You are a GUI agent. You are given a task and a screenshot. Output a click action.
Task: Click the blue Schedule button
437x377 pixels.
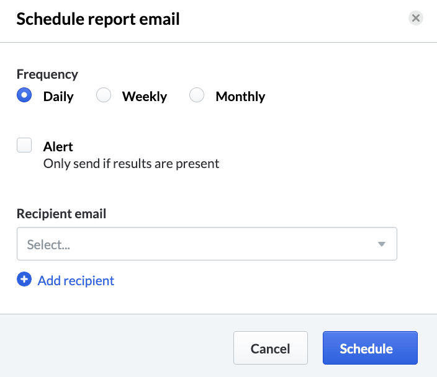(x=370, y=348)
